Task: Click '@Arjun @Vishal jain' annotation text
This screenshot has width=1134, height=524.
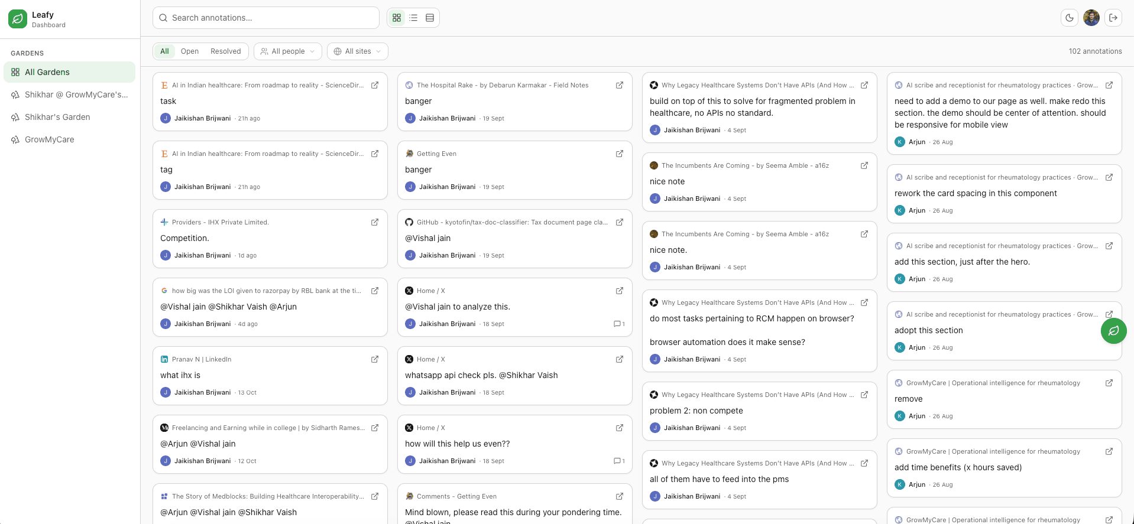Action: pos(197,444)
